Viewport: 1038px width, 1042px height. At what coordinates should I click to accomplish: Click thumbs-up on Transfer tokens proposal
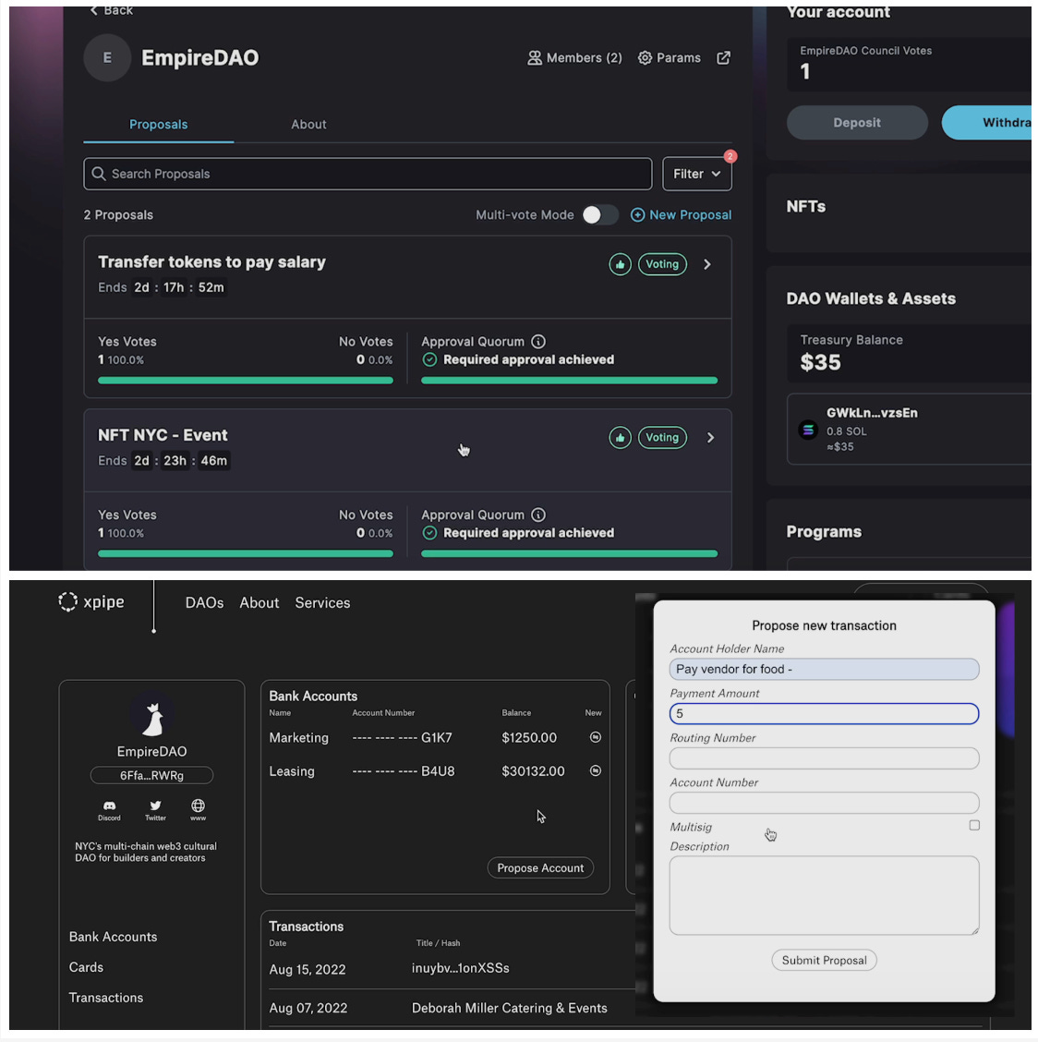point(620,264)
